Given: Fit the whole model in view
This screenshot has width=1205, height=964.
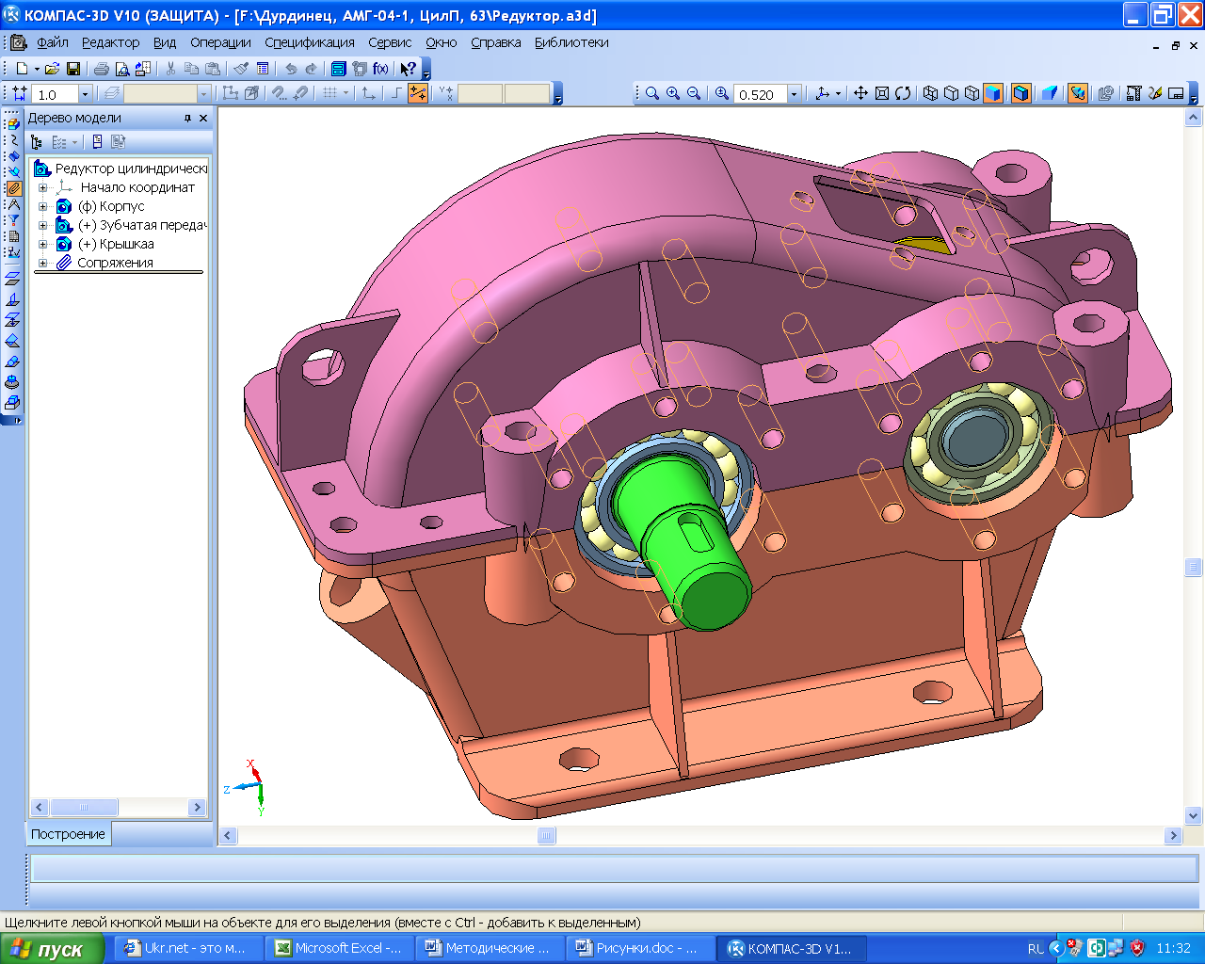Looking at the screenshot, I should point(882,94).
